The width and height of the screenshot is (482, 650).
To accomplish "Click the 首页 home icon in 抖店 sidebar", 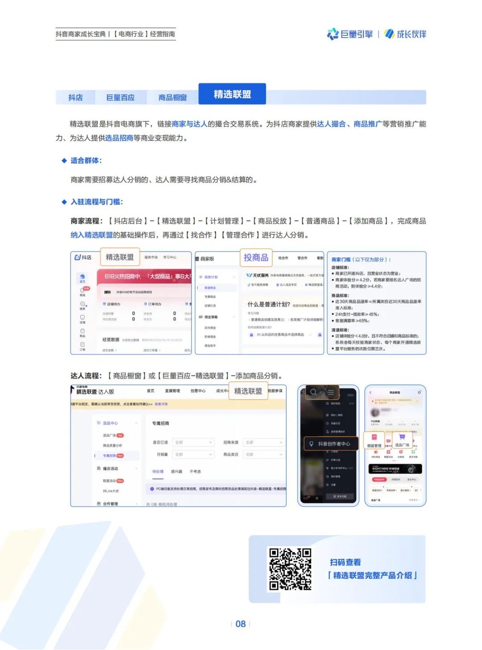I will pyautogui.click(x=82, y=278).
